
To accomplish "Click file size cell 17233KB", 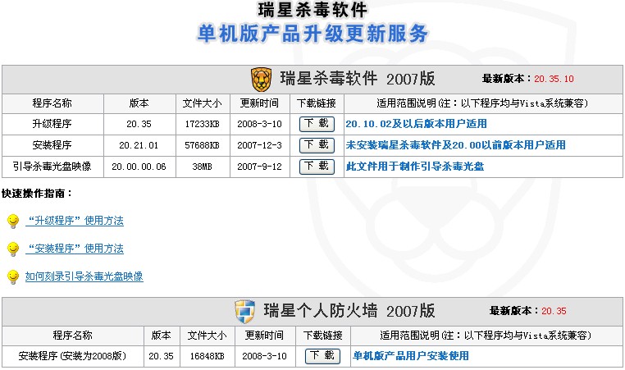I will (202, 124).
